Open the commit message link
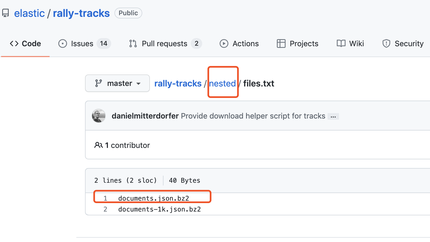Viewport: 430px width, 242px height. click(x=253, y=116)
